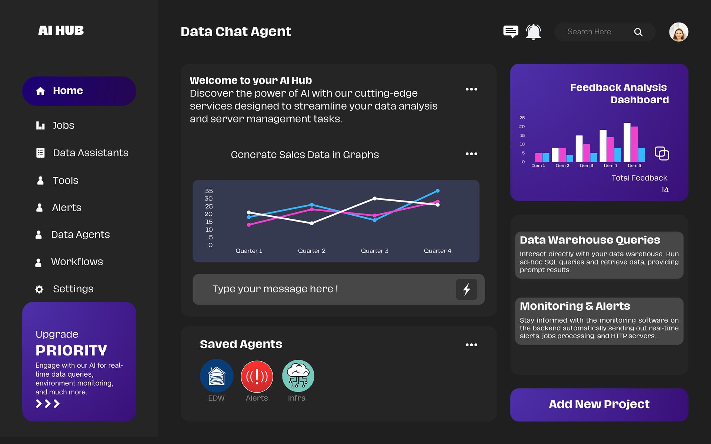Screen dimensions: 711x444
Task: Open the chat messages icon
Action: [x=511, y=32]
